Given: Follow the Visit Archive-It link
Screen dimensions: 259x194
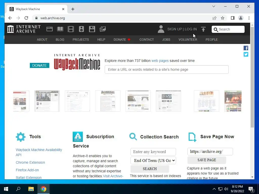Looking at the screenshot, I should (x=113, y=176).
